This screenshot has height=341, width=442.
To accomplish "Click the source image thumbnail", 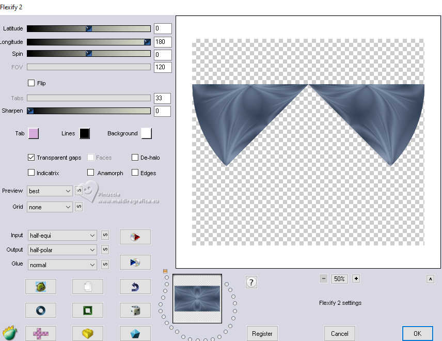I will point(197,299).
